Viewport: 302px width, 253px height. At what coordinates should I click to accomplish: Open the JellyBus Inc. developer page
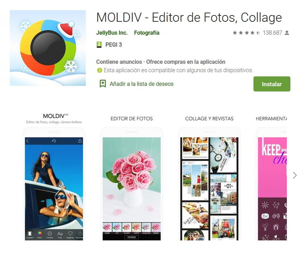tap(112, 33)
